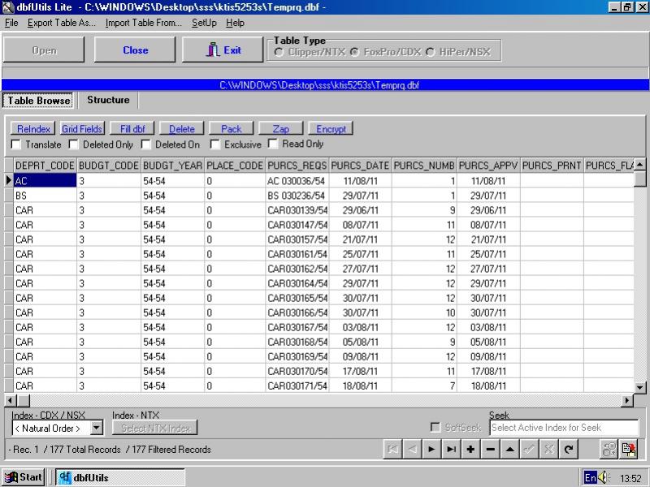This screenshot has height=487, width=650.
Task: Click horizontal scrollbar left arrow
Action: coord(11,400)
